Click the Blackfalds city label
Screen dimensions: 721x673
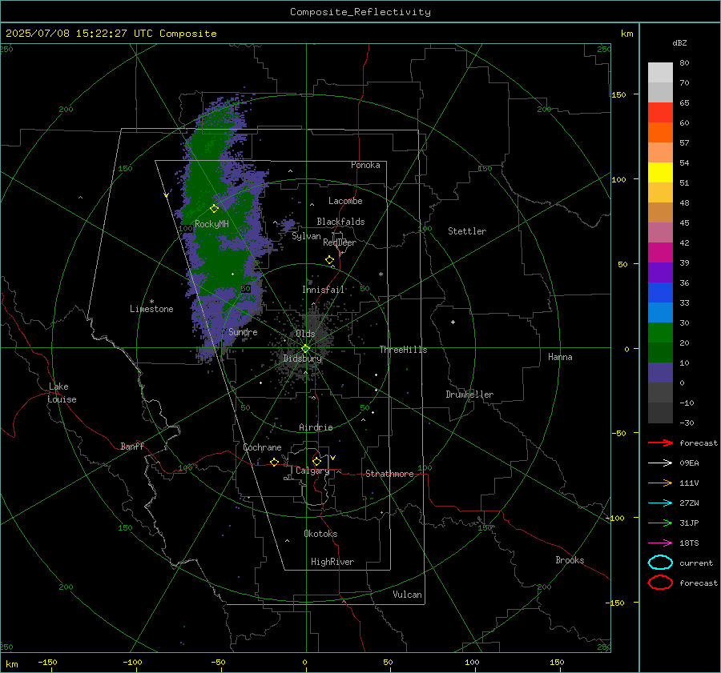coord(340,222)
